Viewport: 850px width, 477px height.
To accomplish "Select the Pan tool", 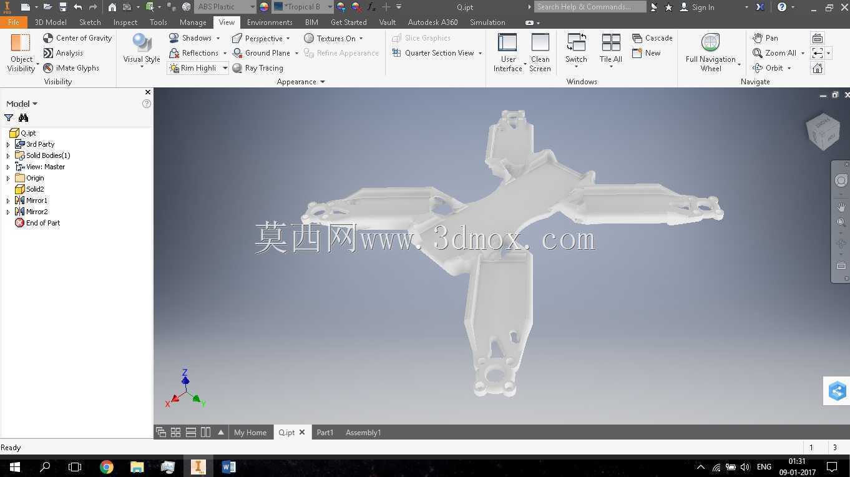I will pos(765,38).
